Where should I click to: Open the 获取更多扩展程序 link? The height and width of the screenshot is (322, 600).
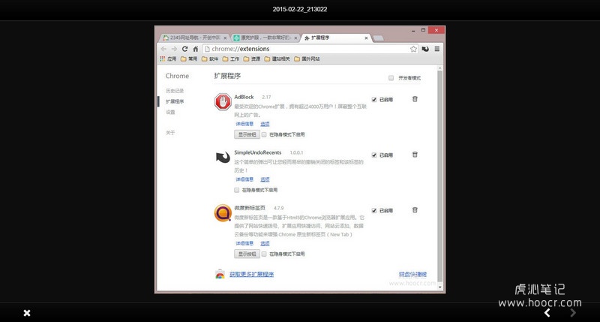[x=251, y=275]
